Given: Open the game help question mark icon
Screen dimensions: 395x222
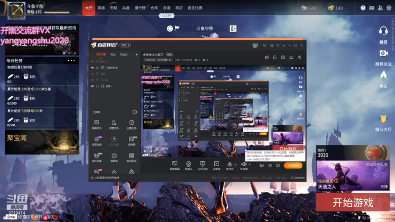Looking at the screenshot, I should click(x=363, y=8).
